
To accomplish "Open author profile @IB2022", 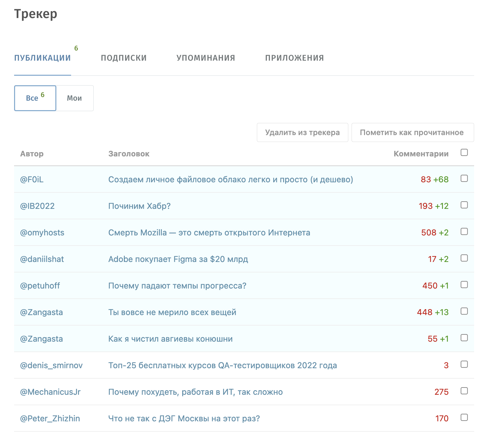I will click(37, 206).
